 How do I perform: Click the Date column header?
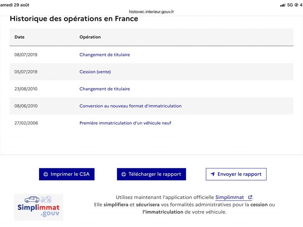coord(20,37)
